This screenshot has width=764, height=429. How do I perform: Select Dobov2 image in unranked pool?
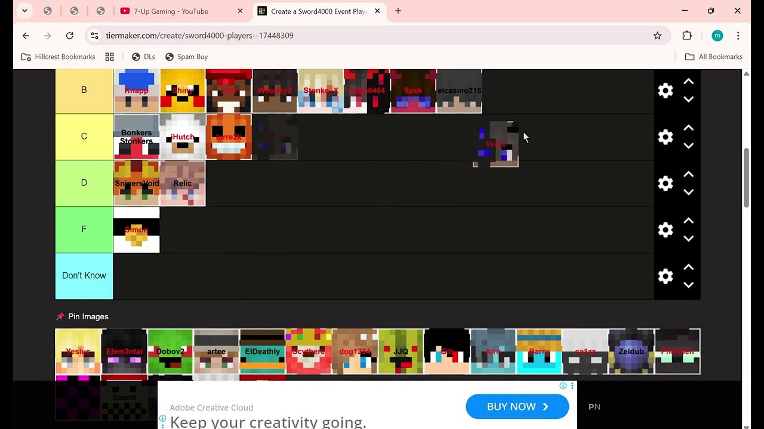tap(170, 352)
